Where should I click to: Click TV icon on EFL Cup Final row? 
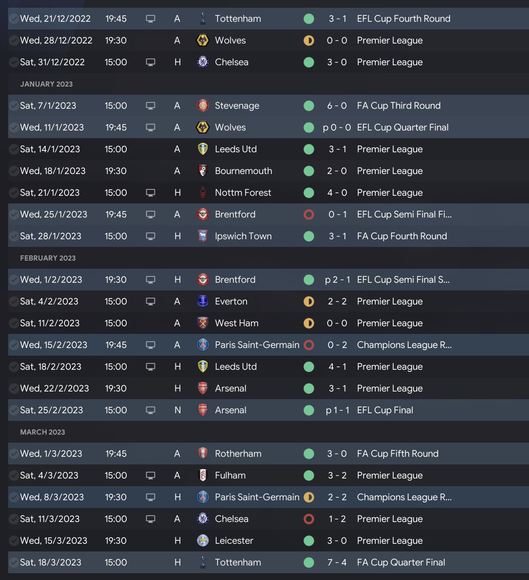pyautogui.click(x=151, y=410)
